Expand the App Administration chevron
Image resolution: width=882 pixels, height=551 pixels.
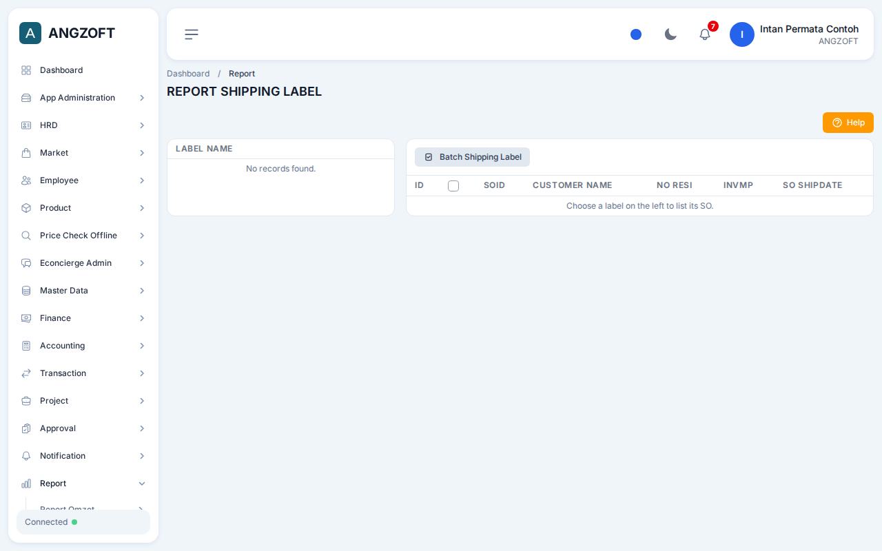point(142,98)
